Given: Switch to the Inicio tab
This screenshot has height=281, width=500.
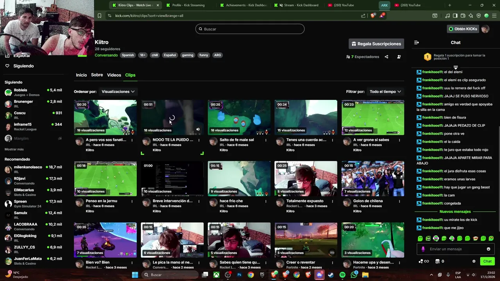Looking at the screenshot, I should point(81,75).
